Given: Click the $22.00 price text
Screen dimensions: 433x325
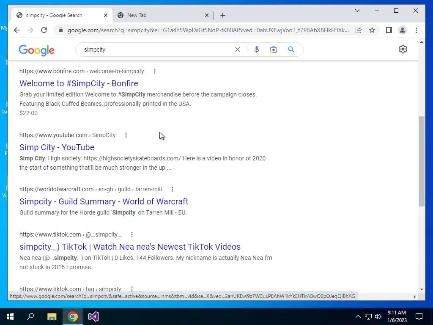Looking at the screenshot, I should 28,113.
